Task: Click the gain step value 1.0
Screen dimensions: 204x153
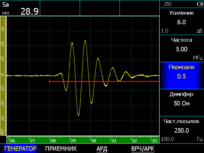Action: pos(165,31)
